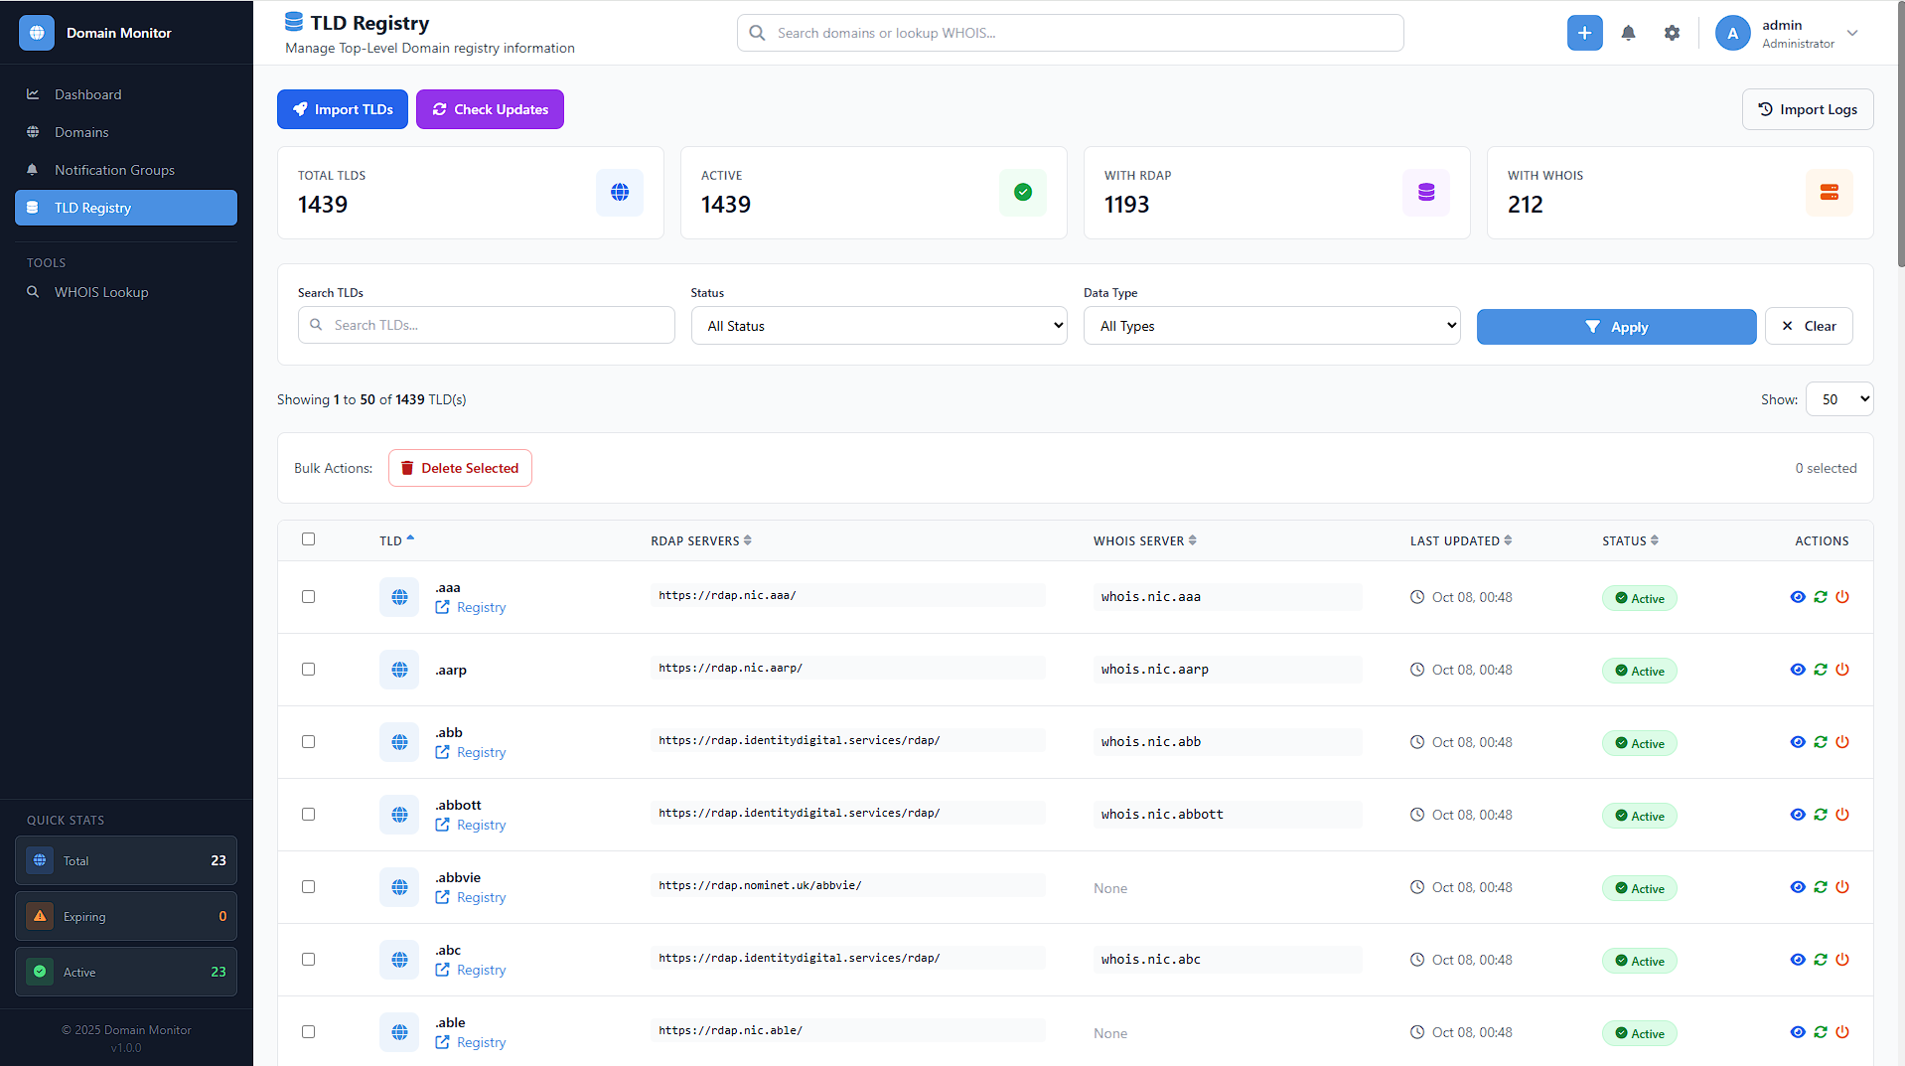Select all TLDs with header checkbox
Screen dimensions: 1905x1066
308,539
